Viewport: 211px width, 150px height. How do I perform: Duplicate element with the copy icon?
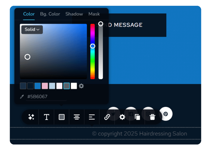click(137, 117)
